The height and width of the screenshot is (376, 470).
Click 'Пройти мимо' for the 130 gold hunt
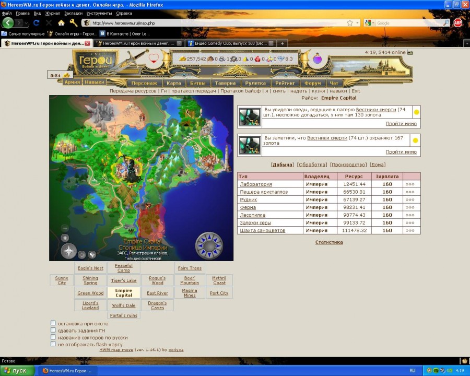(x=401, y=124)
